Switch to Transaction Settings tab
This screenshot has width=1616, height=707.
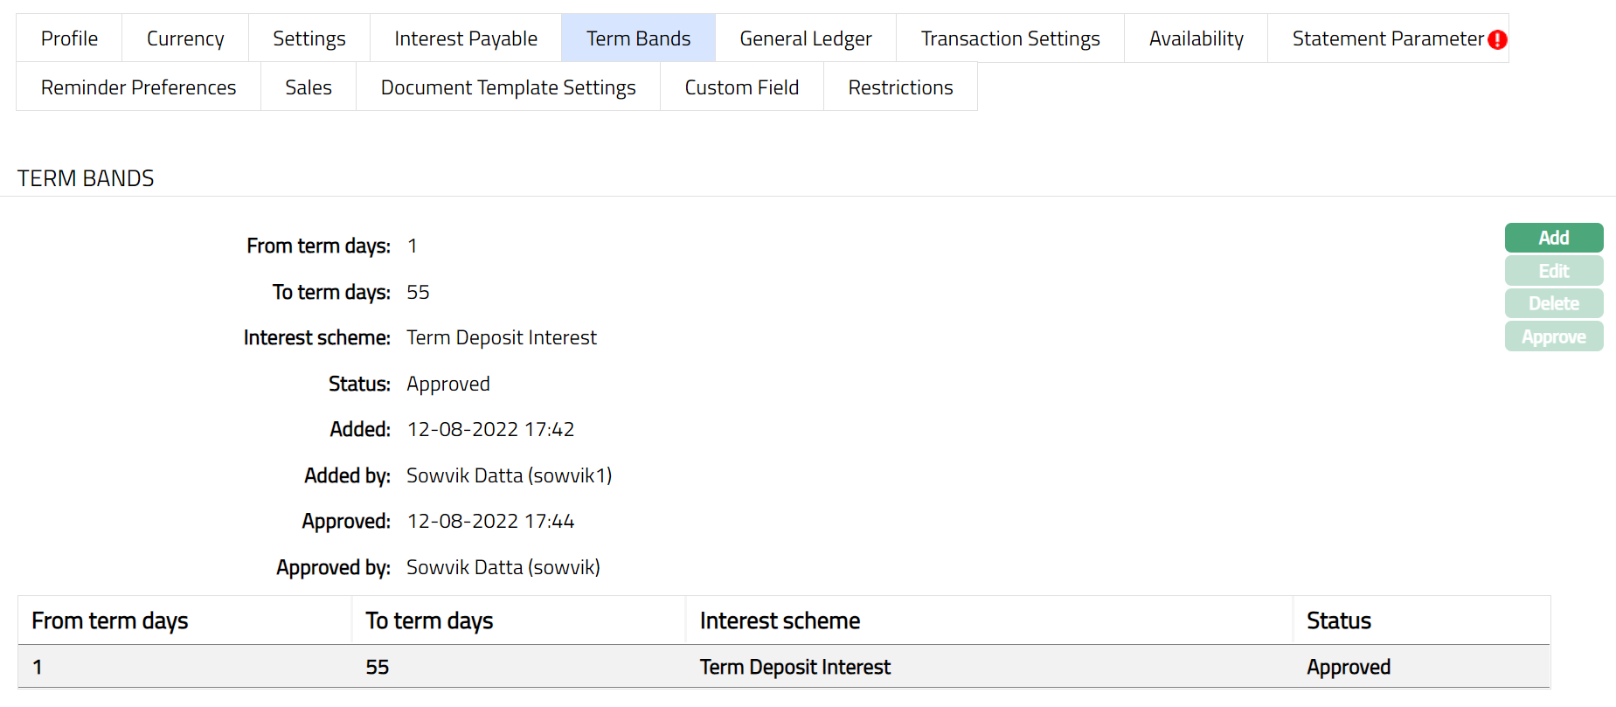[x=1009, y=38]
